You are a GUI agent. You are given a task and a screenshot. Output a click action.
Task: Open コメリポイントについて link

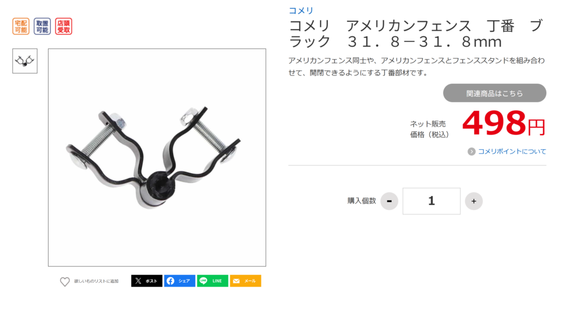coord(512,151)
